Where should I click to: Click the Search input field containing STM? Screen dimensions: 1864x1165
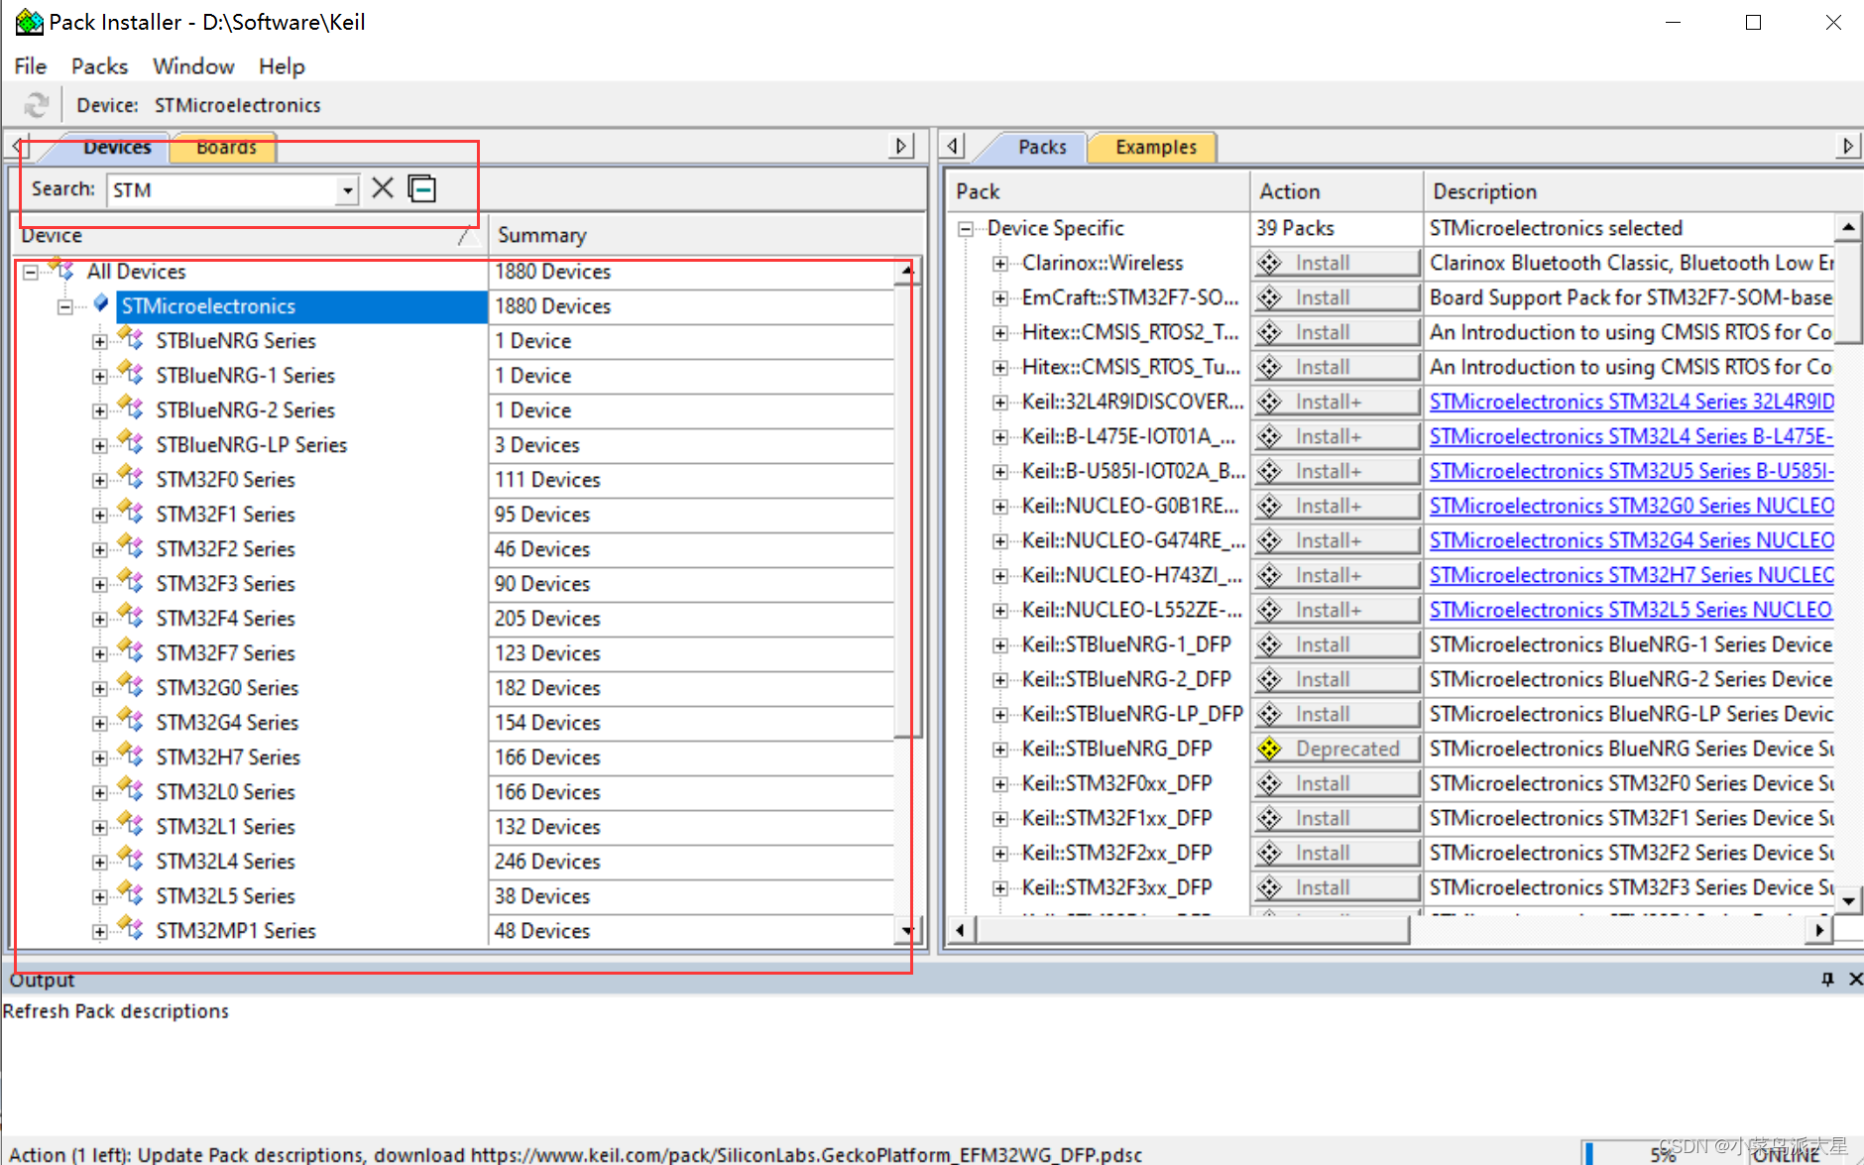coord(222,189)
